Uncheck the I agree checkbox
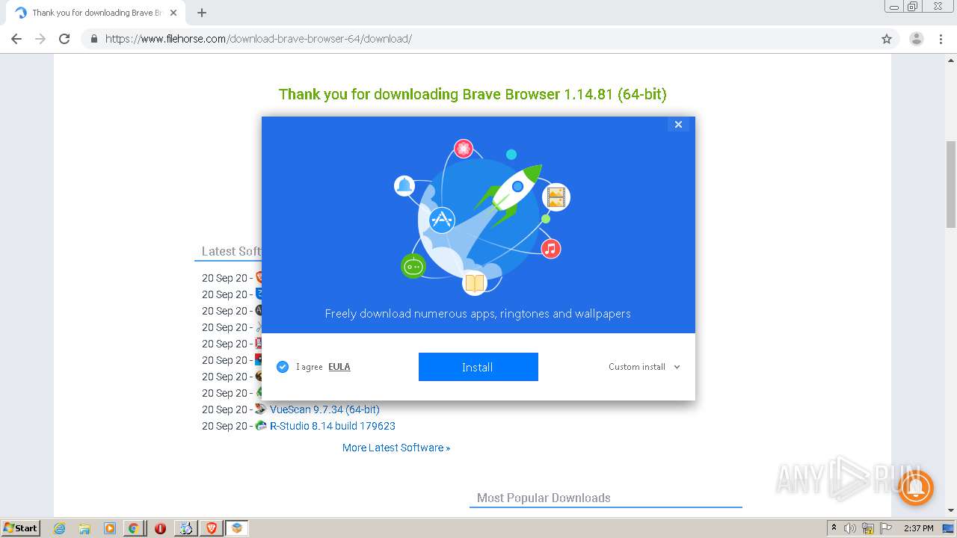Image resolution: width=957 pixels, height=538 pixels. [283, 367]
